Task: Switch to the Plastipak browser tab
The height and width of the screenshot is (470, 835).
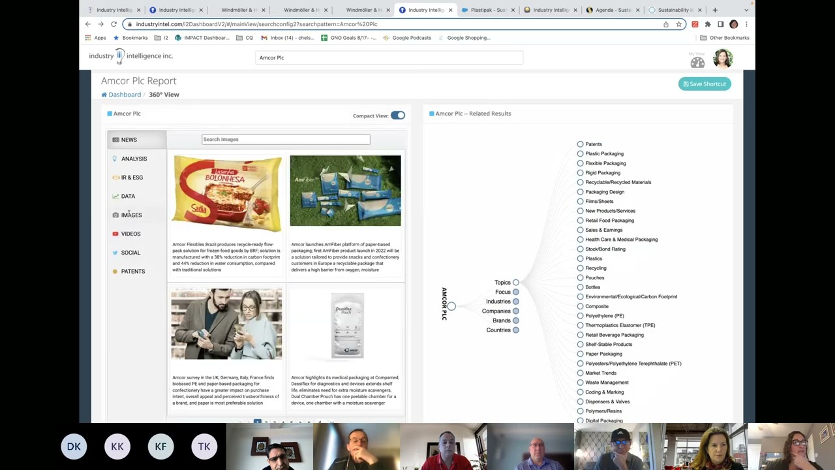Action: click(488, 10)
